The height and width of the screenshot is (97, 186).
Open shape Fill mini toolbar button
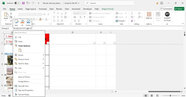click(x=22, y=23)
